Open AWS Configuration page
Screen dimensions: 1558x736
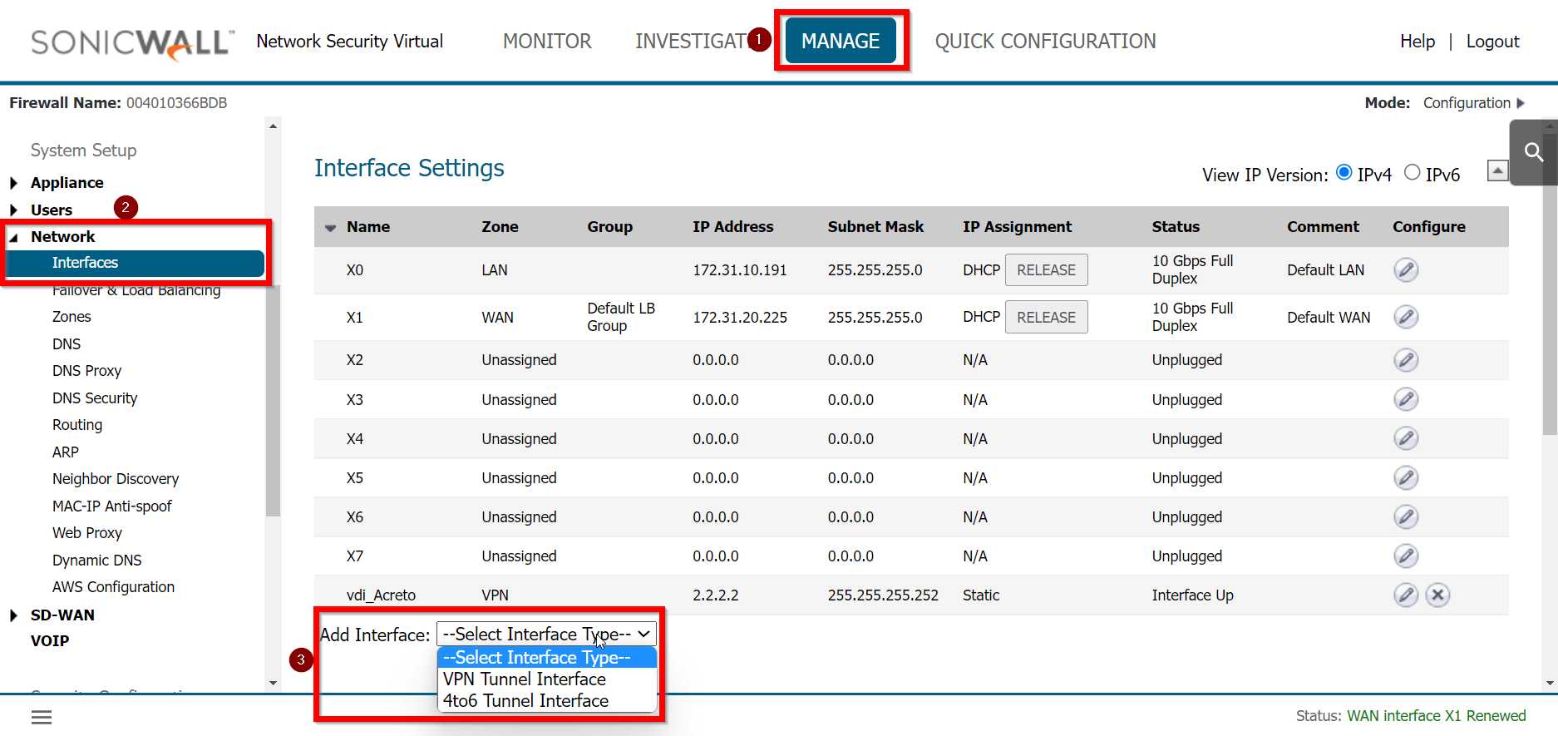click(114, 587)
